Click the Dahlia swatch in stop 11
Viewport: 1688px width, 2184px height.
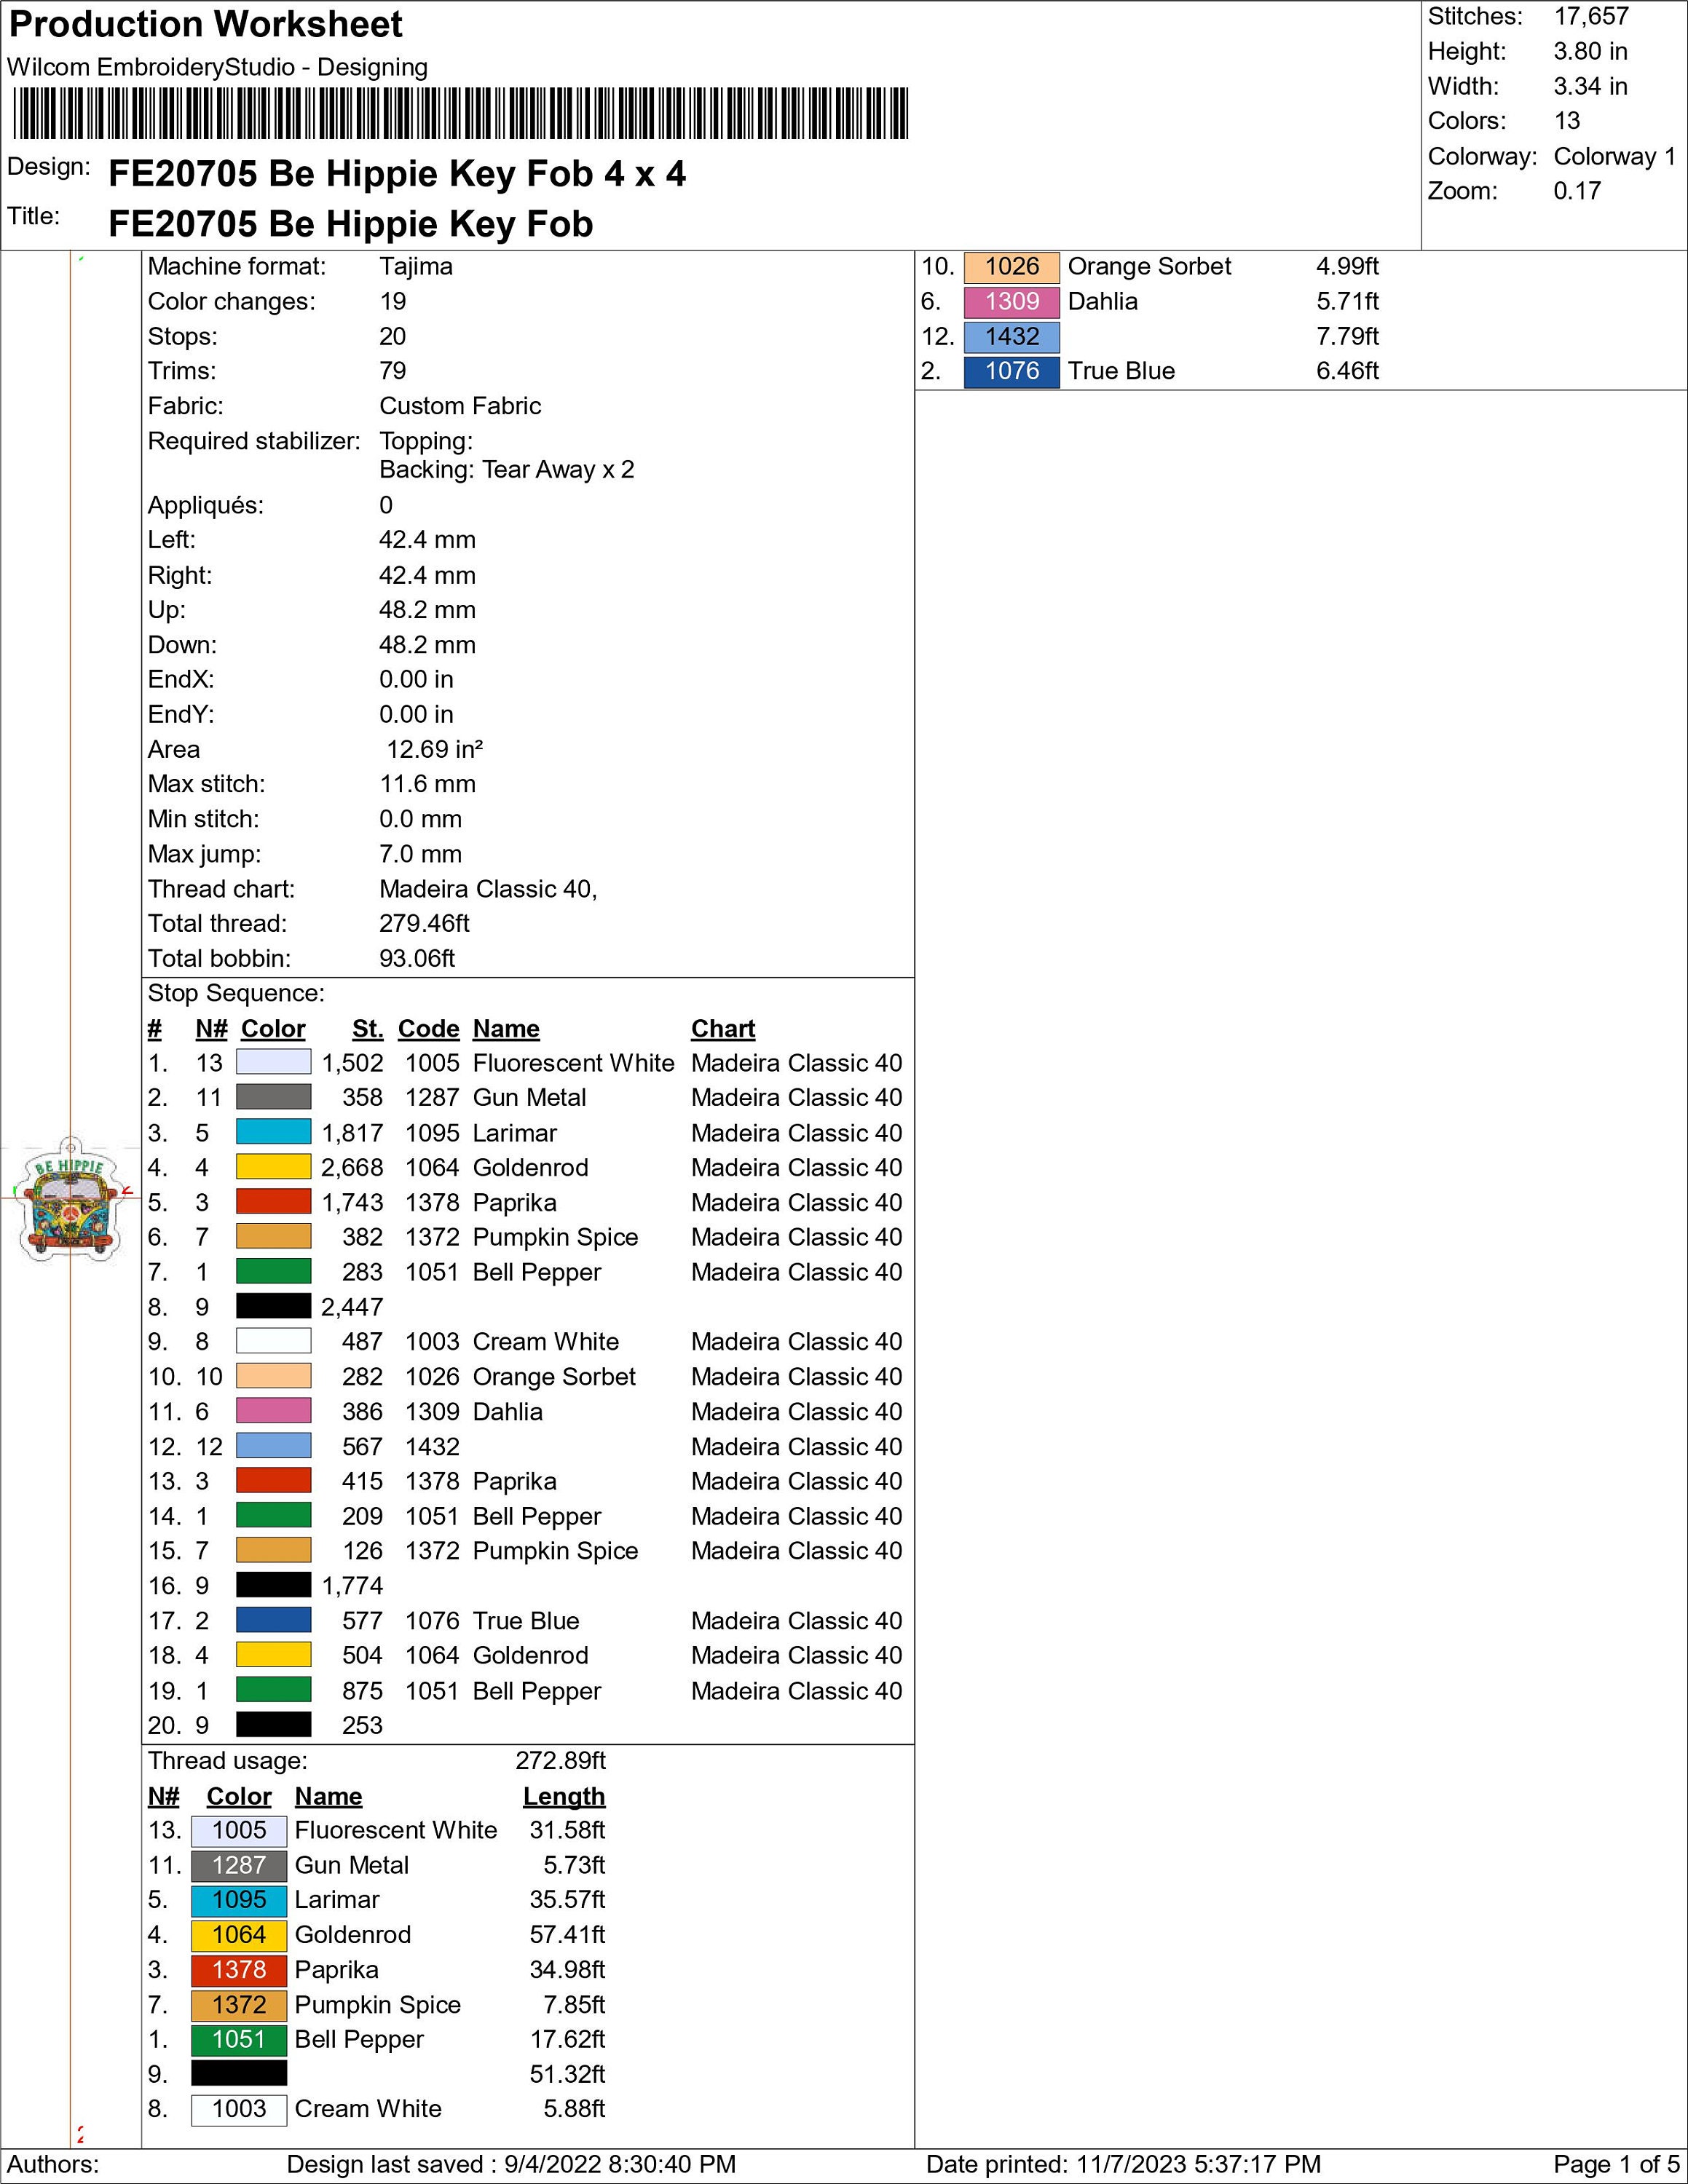tap(273, 1411)
